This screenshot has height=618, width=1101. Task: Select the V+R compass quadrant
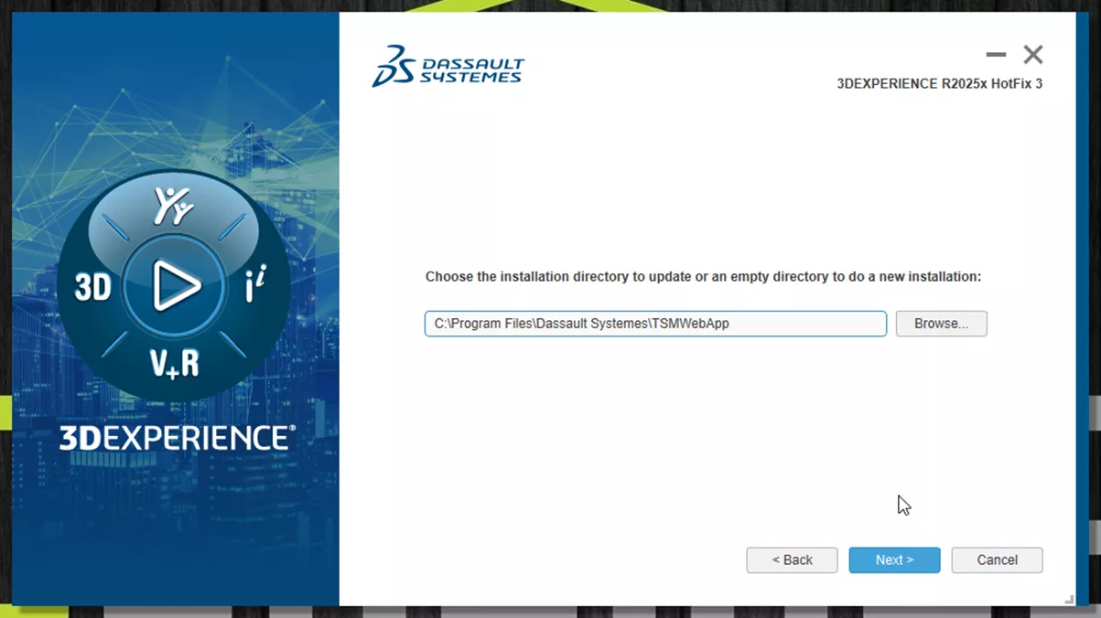[x=174, y=363]
